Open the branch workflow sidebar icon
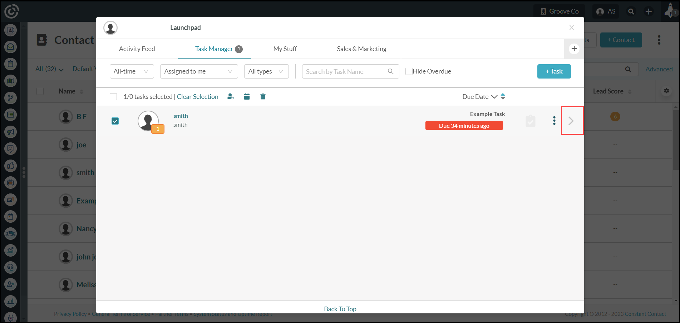680x323 pixels. (11, 98)
